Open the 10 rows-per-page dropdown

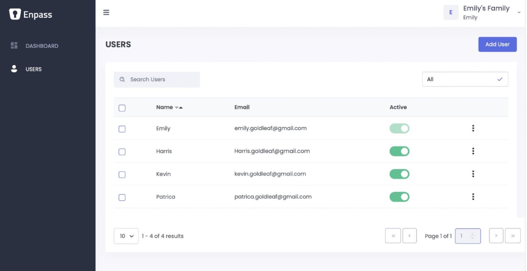click(x=126, y=236)
